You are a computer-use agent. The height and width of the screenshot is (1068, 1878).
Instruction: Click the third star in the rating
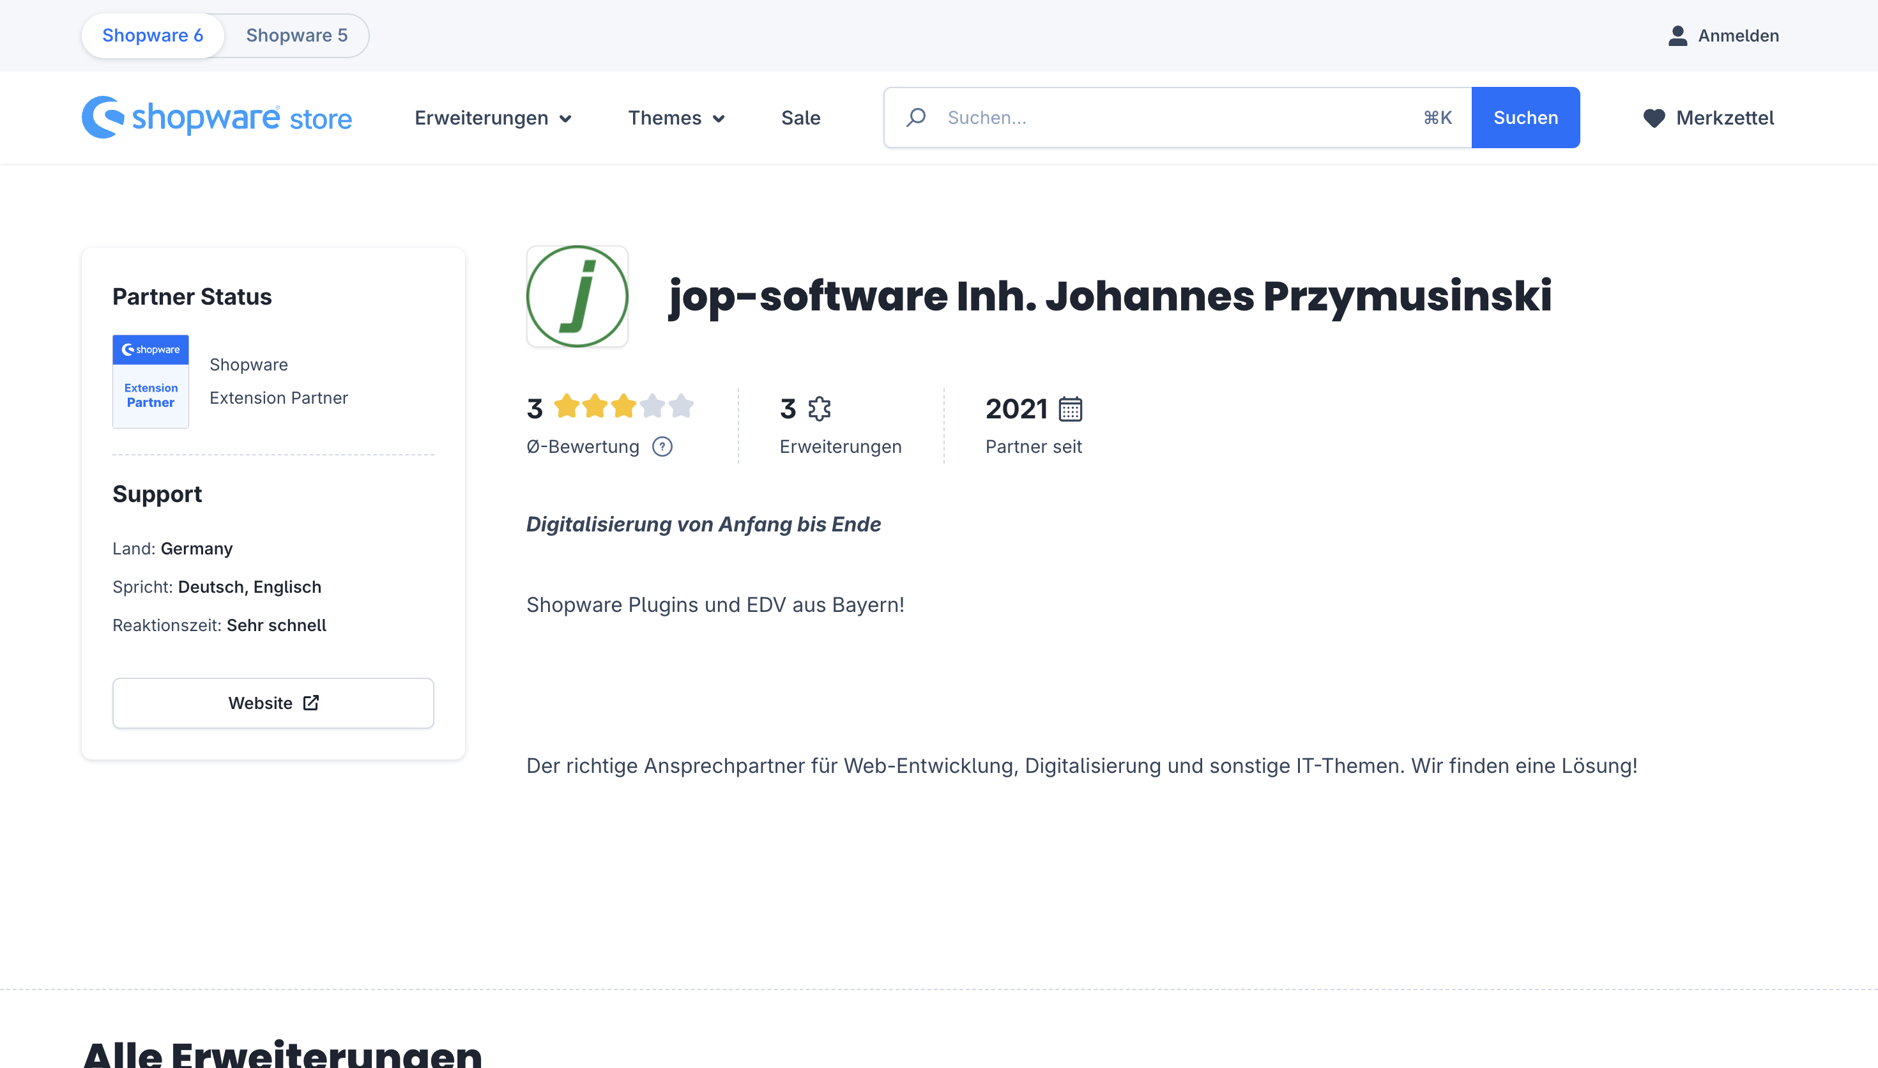click(x=624, y=406)
